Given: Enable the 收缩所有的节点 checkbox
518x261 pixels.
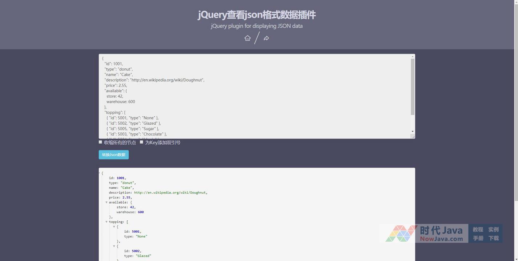Looking at the screenshot, I should [100, 142].
